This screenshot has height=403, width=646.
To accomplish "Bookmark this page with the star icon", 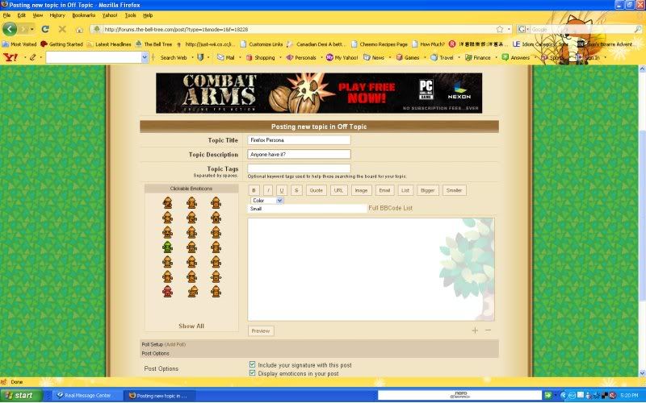I will (x=499, y=29).
